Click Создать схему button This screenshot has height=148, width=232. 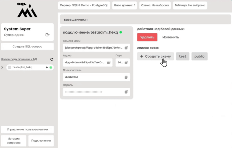155,56
